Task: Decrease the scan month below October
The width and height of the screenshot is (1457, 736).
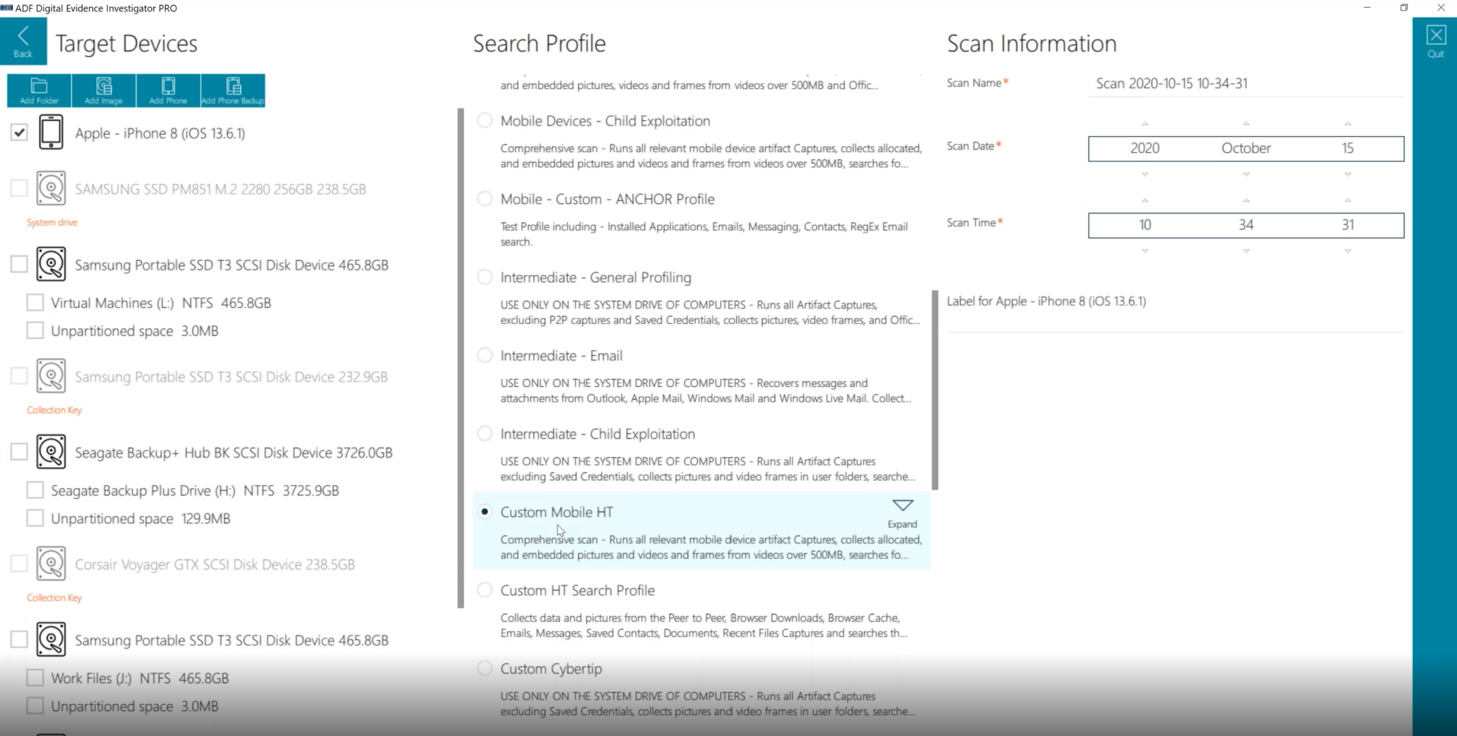Action: (1246, 174)
